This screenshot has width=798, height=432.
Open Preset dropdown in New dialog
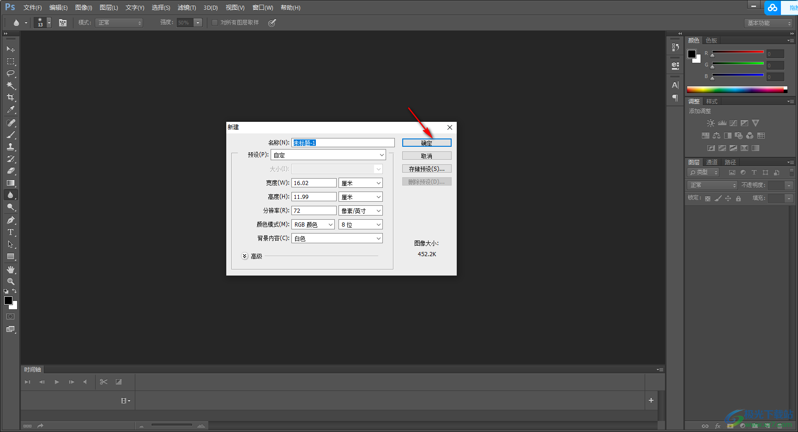click(328, 155)
